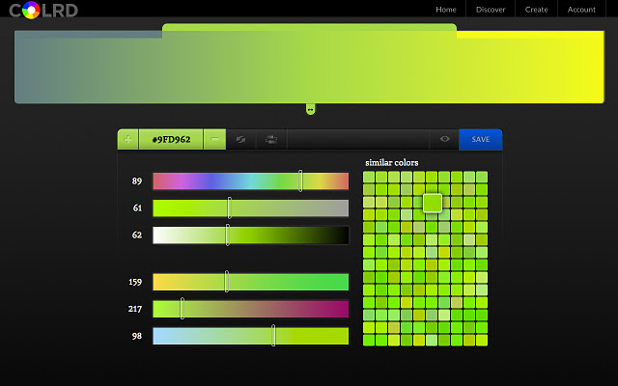The image size is (618, 386).
Task: Open the Account page
Action: [581, 10]
